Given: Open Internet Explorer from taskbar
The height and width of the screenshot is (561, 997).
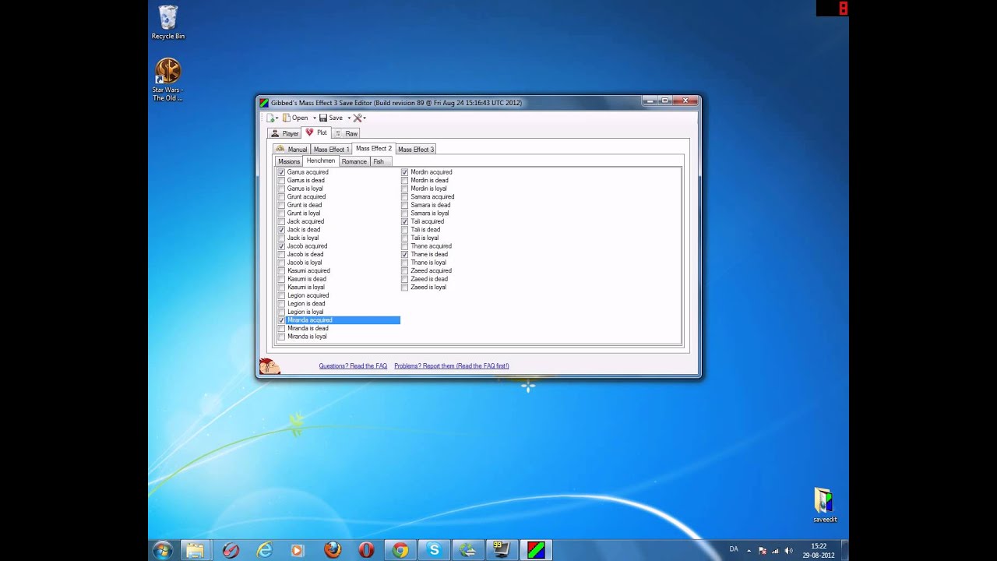Looking at the screenshot, I should pyautogui.click(x=264, y=550).
